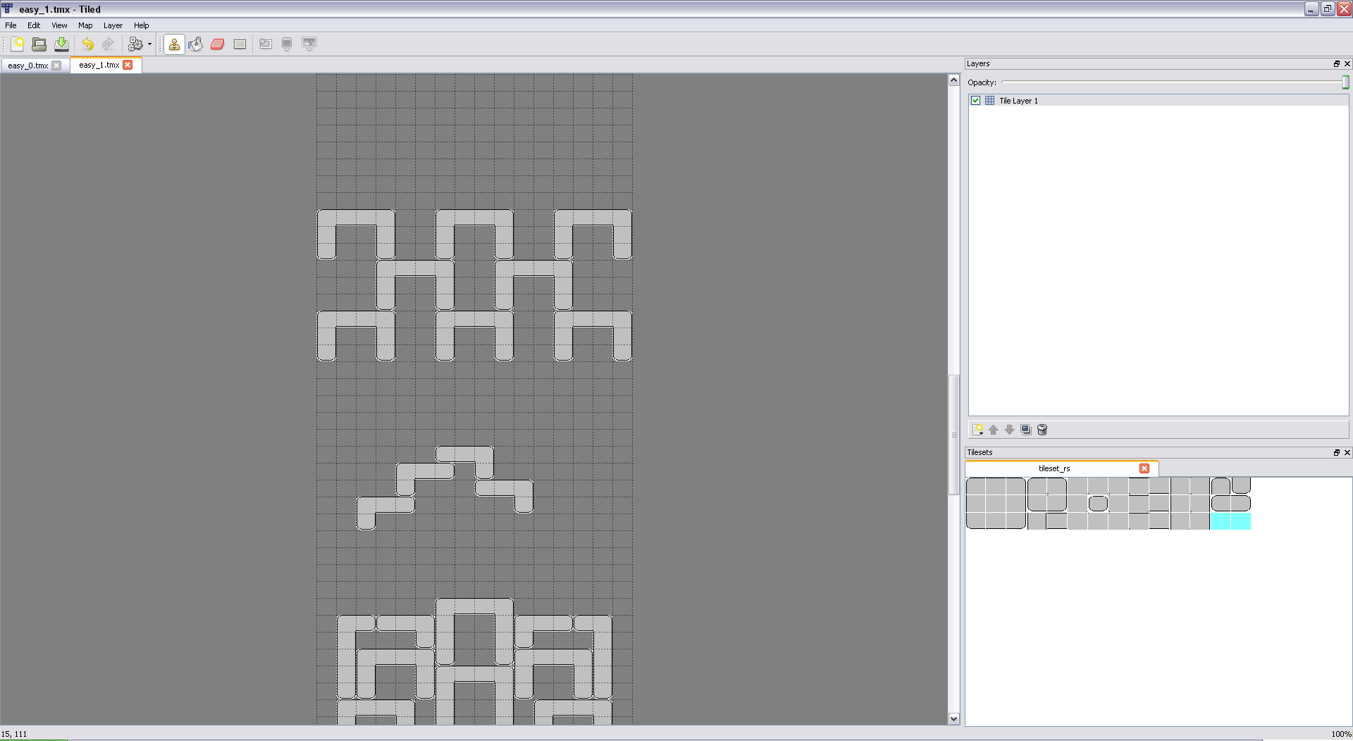Click the Undo arrow in toolbar
This screenshot has width=1353, height=741.
coord(87,44)
